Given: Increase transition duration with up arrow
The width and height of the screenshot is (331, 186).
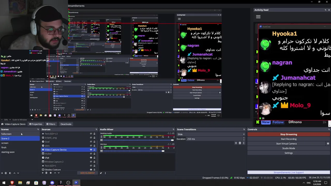Looking at the screenshot, I should 244,138.
